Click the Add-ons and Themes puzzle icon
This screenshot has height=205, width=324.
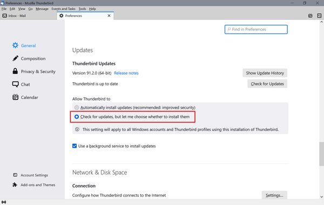point(15,184)
